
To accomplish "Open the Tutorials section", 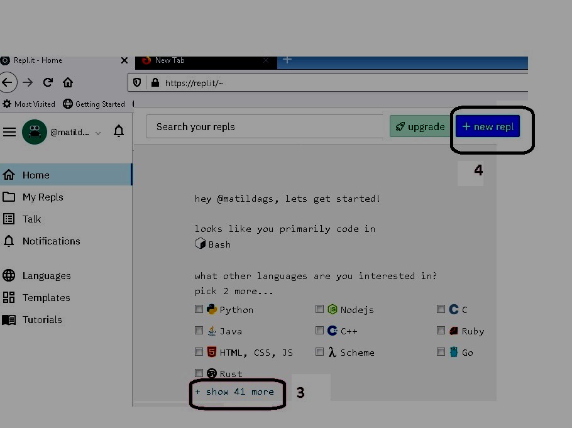I will pos(41,319).
